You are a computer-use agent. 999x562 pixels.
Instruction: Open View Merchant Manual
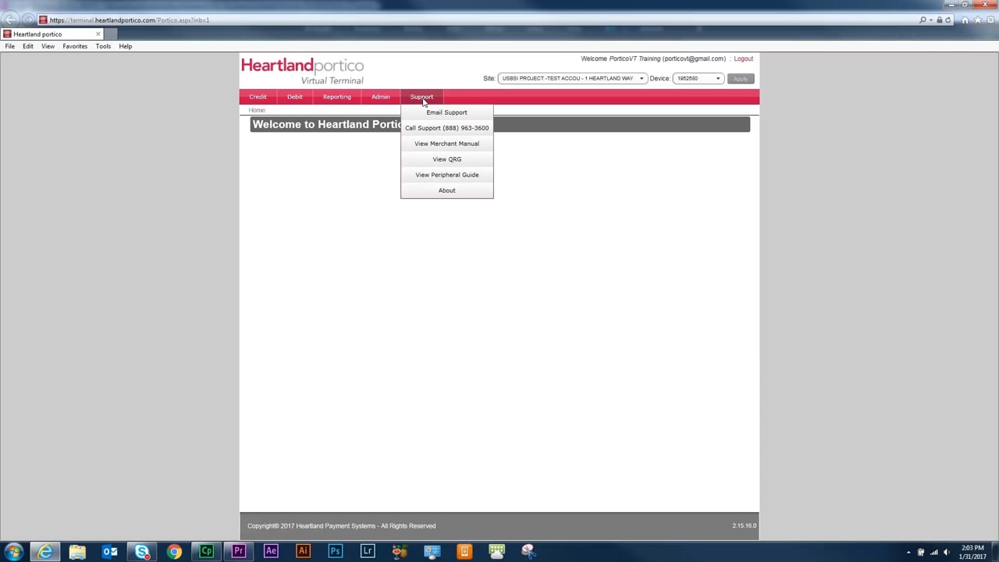coord(447,144)
